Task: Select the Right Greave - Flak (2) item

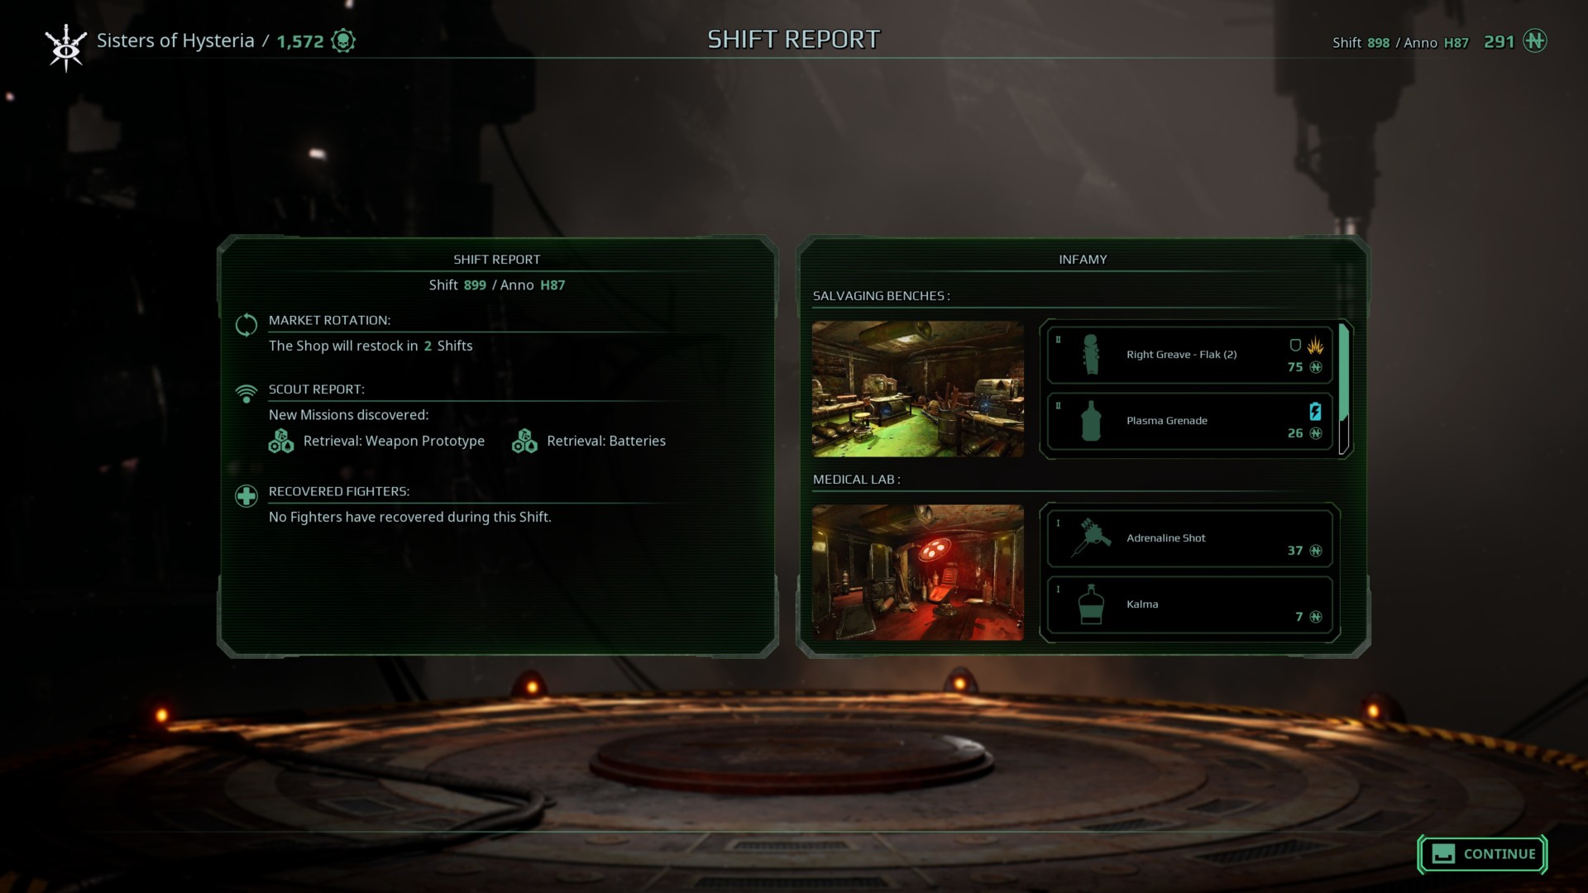Action: coord(1189,355)
